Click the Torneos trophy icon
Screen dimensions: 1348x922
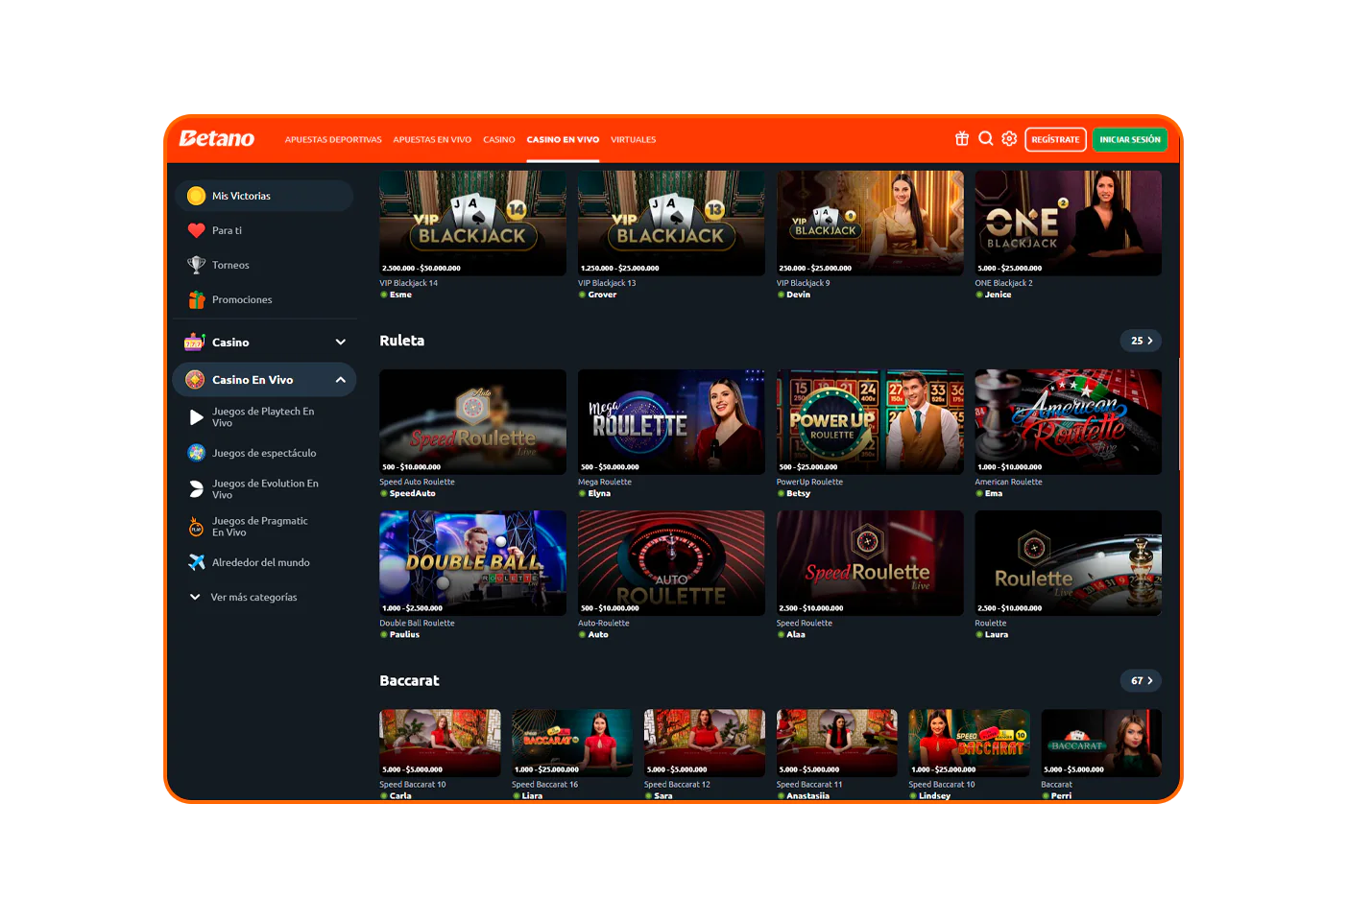coord(196,265)
